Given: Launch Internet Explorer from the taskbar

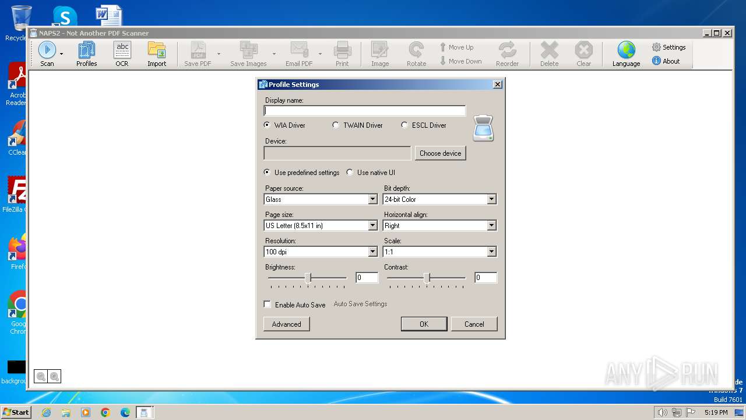Looking at the screenshot, I should click(x=46, y=412).
